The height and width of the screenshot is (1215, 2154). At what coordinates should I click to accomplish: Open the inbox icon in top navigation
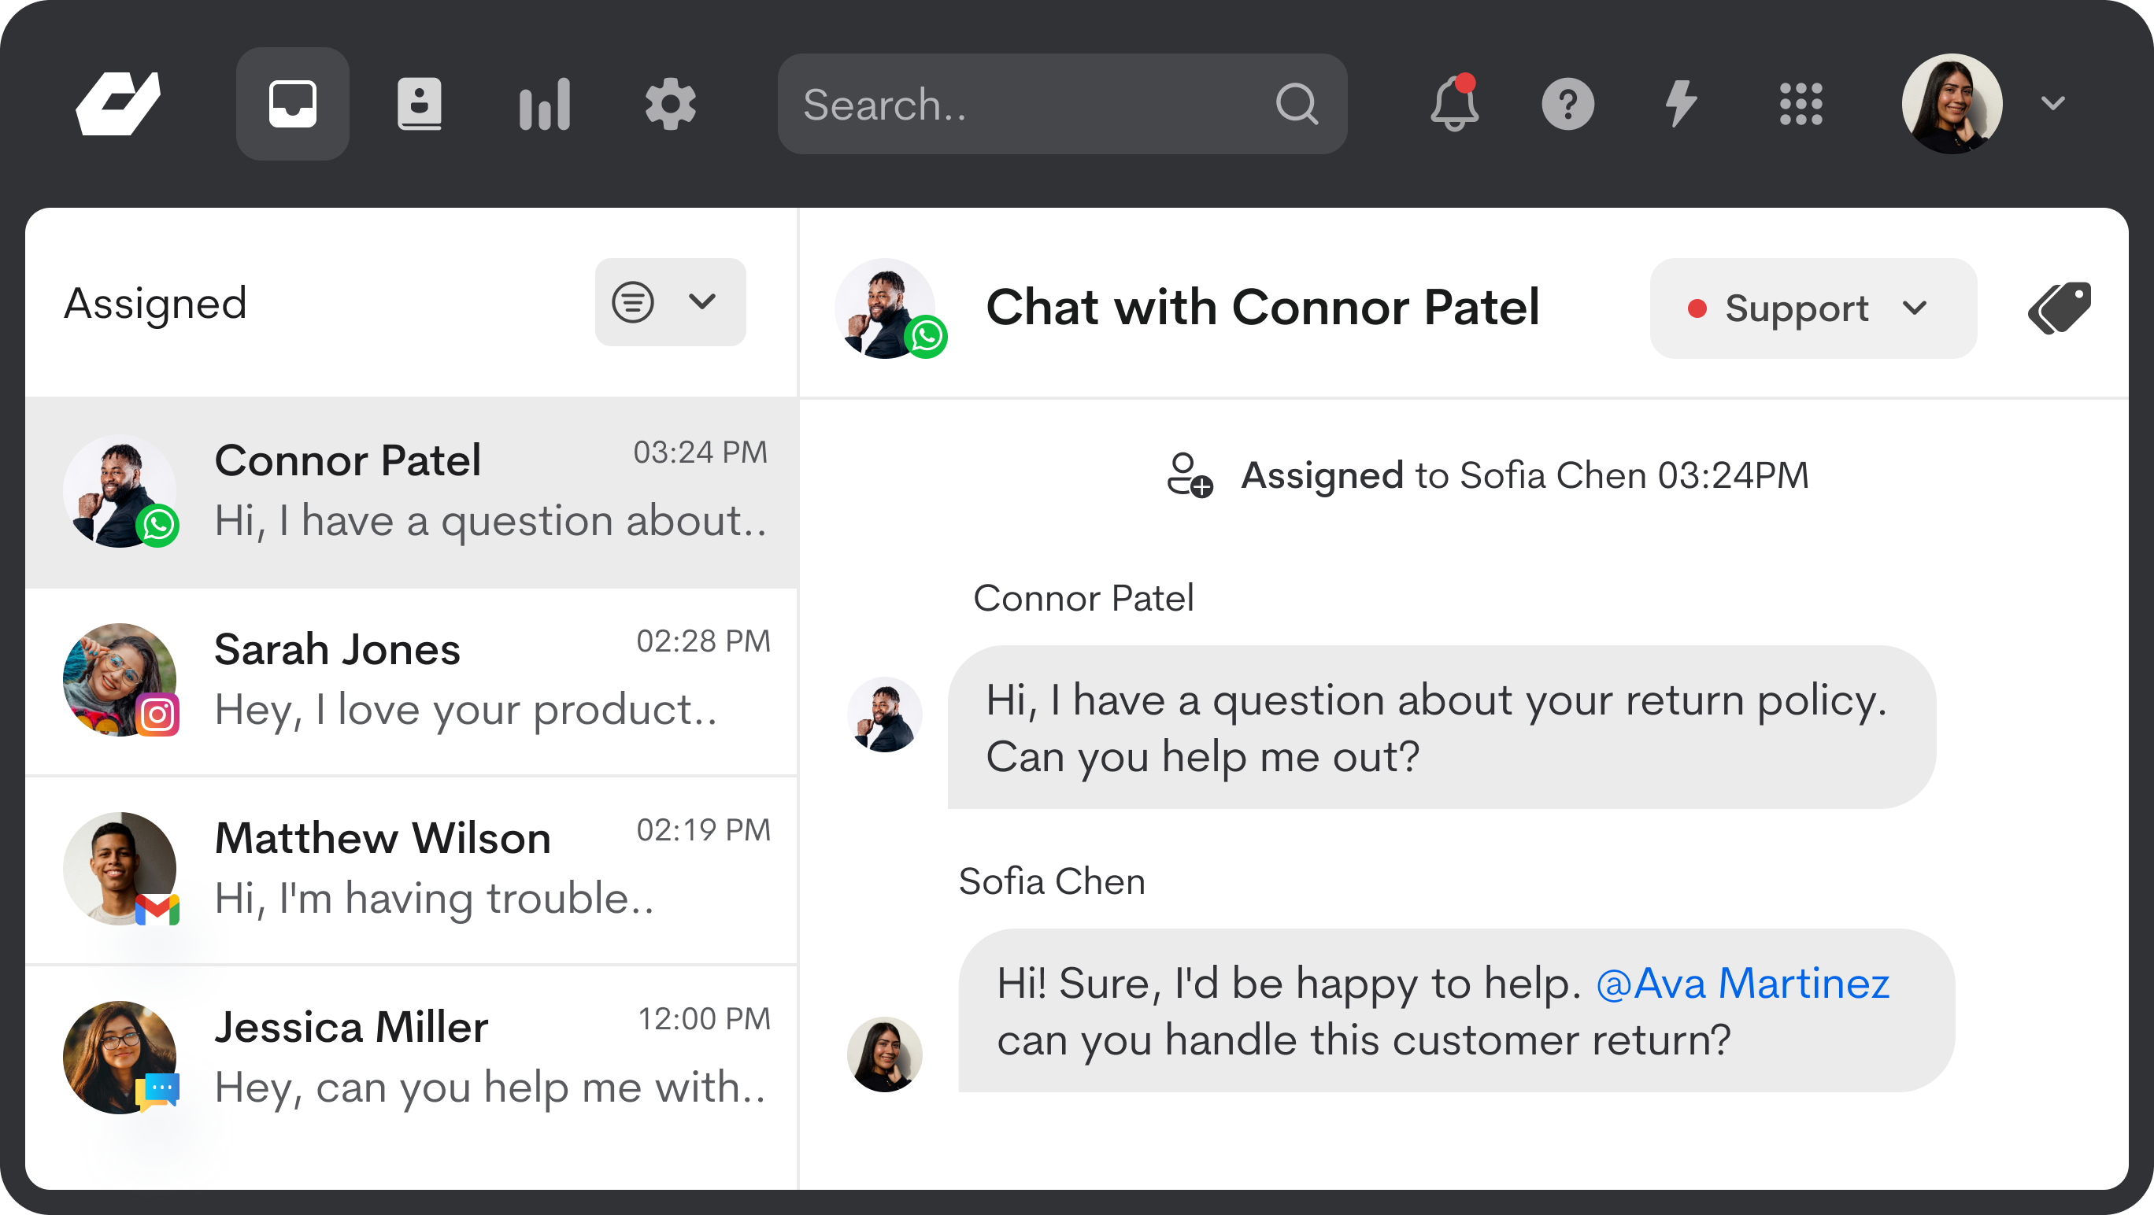tap(292, 104)
